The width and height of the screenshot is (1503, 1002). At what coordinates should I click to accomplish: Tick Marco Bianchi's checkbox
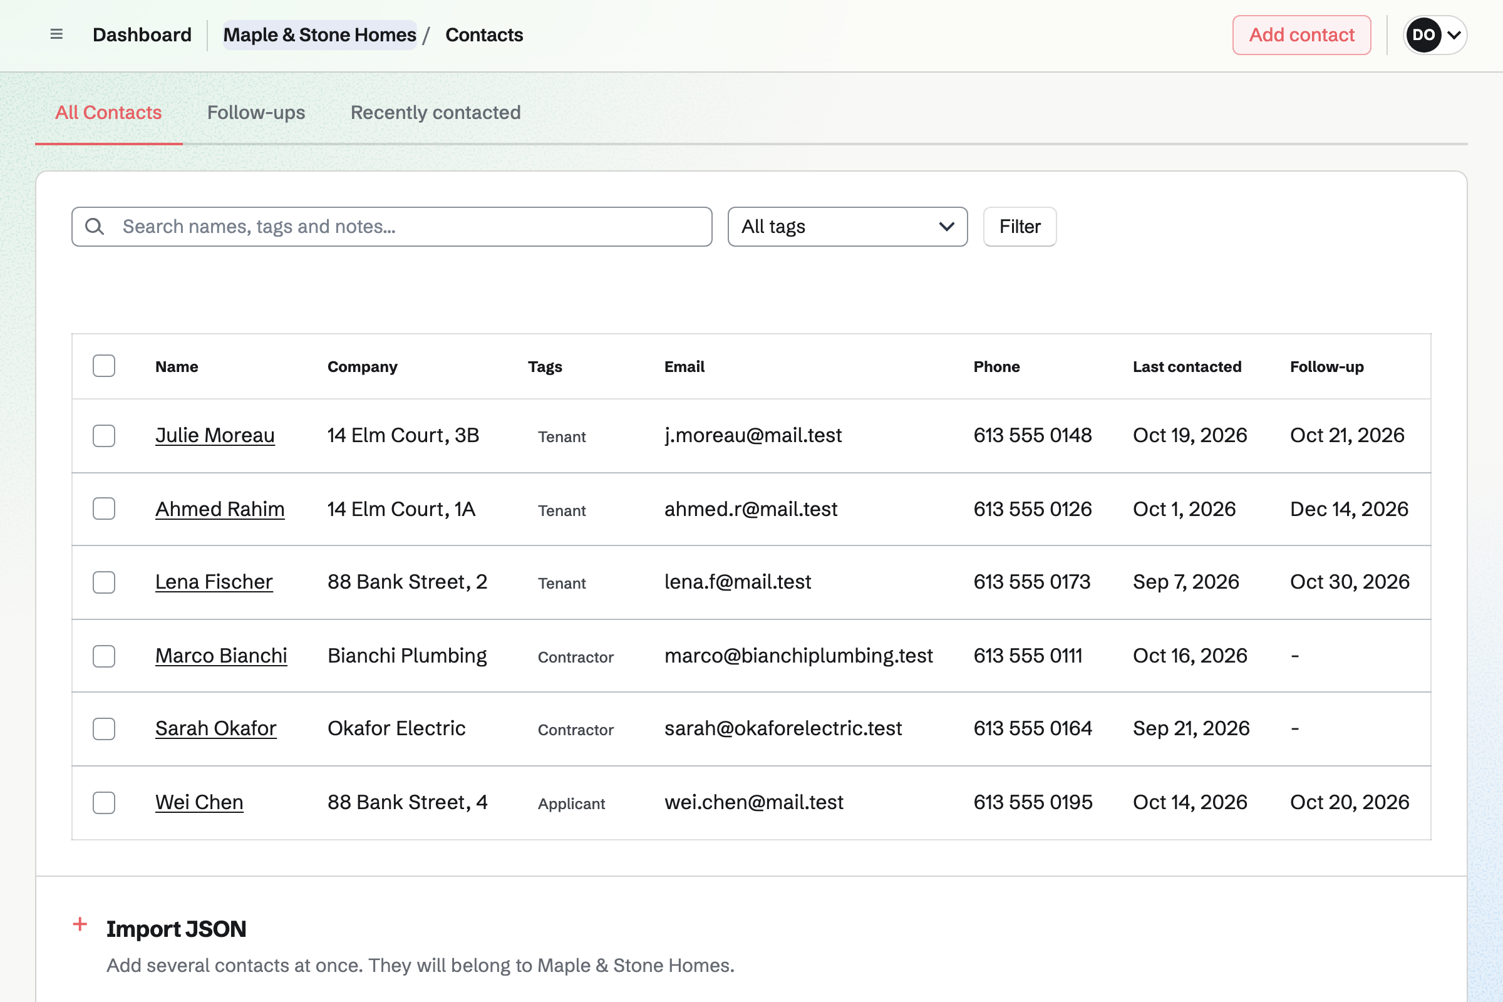(x=103, y=656)
